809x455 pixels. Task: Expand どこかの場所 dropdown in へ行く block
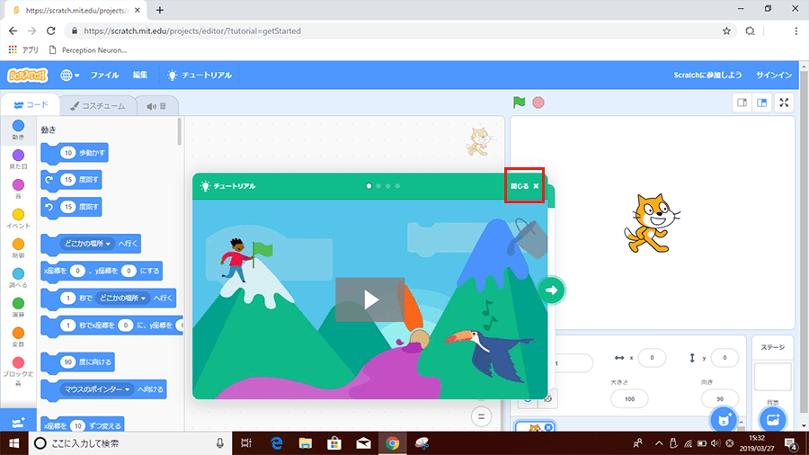(88, 244)
